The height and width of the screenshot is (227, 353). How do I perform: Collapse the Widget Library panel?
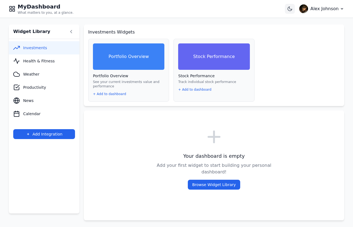pos(71,32)
